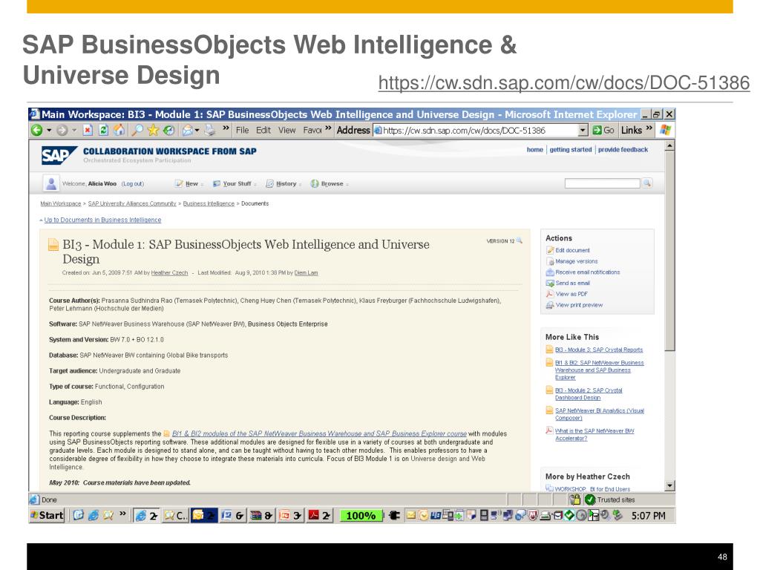This screenshot has height=570, width=760.
Task: Click the taskbar clock showing 5:07 PM
Action: (648, 516)
